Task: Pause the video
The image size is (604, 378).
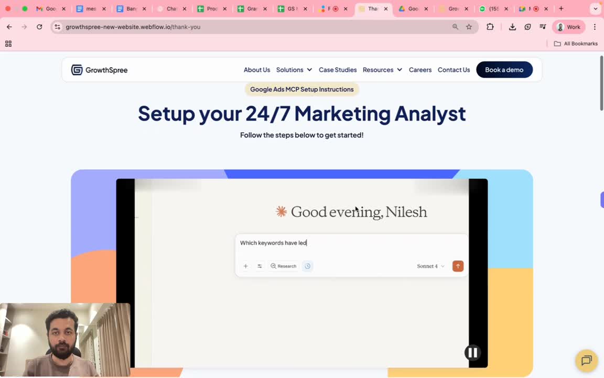Action: [472, 353]
